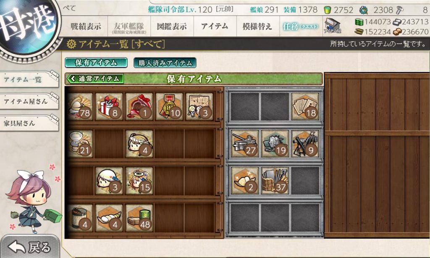Click the machine gun material item with count 9
Screen dimensions: 430x258
coord(305,144)
